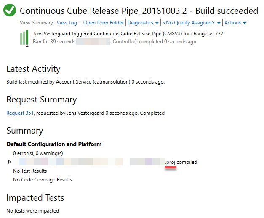Click the '0 error(s), 0 warning(s)' line
This screenshot has width=264, height=218.
tap(38, 153)
